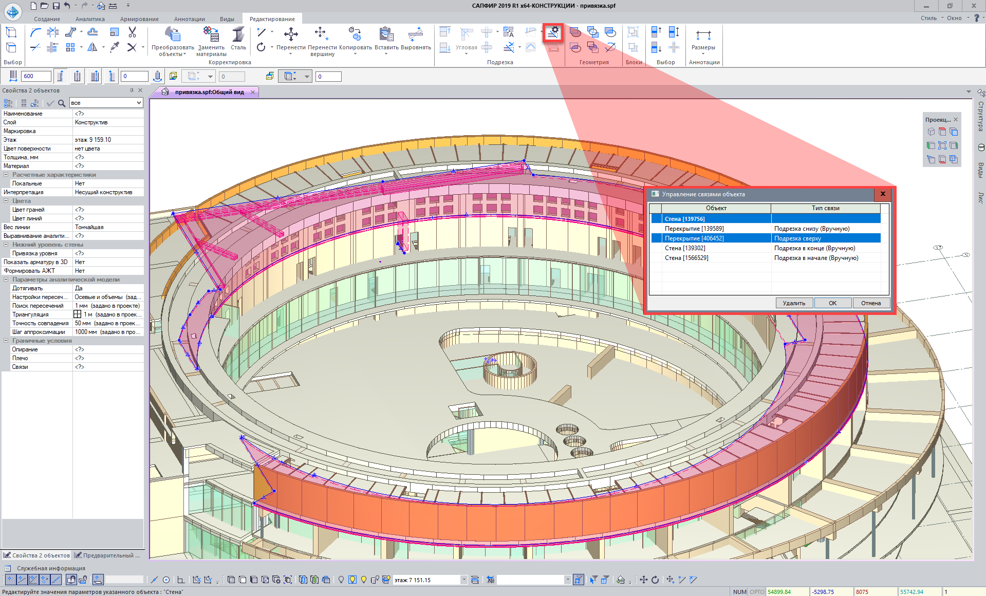This screenshot has height=596, width=986.
Task: Select row Стена [139302] in links table
Action: coord(685,248)
